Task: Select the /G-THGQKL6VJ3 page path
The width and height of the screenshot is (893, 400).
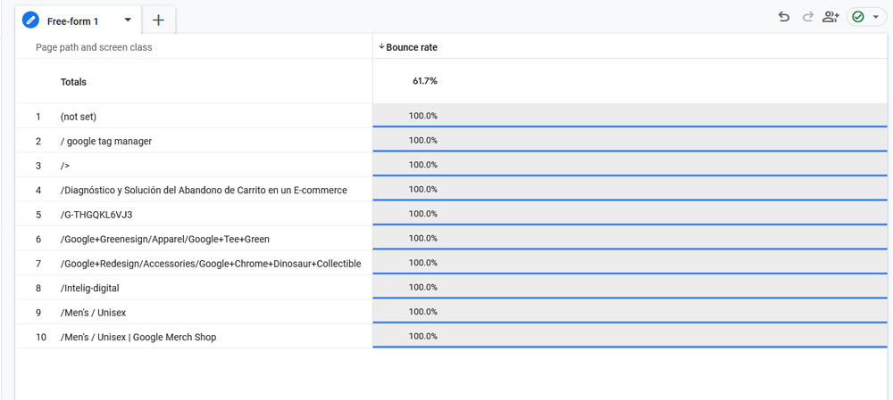Action: (x=96, y=215)
